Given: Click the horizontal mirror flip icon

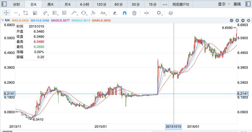Looking at the screenshot, I should tap(147, 13).
